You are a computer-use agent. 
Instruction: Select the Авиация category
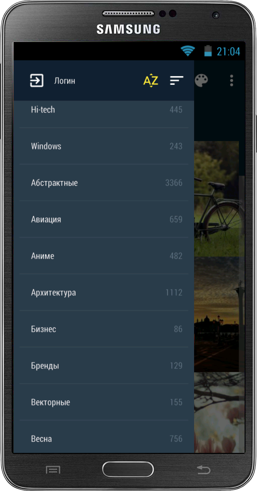click(x=104, y=219)
